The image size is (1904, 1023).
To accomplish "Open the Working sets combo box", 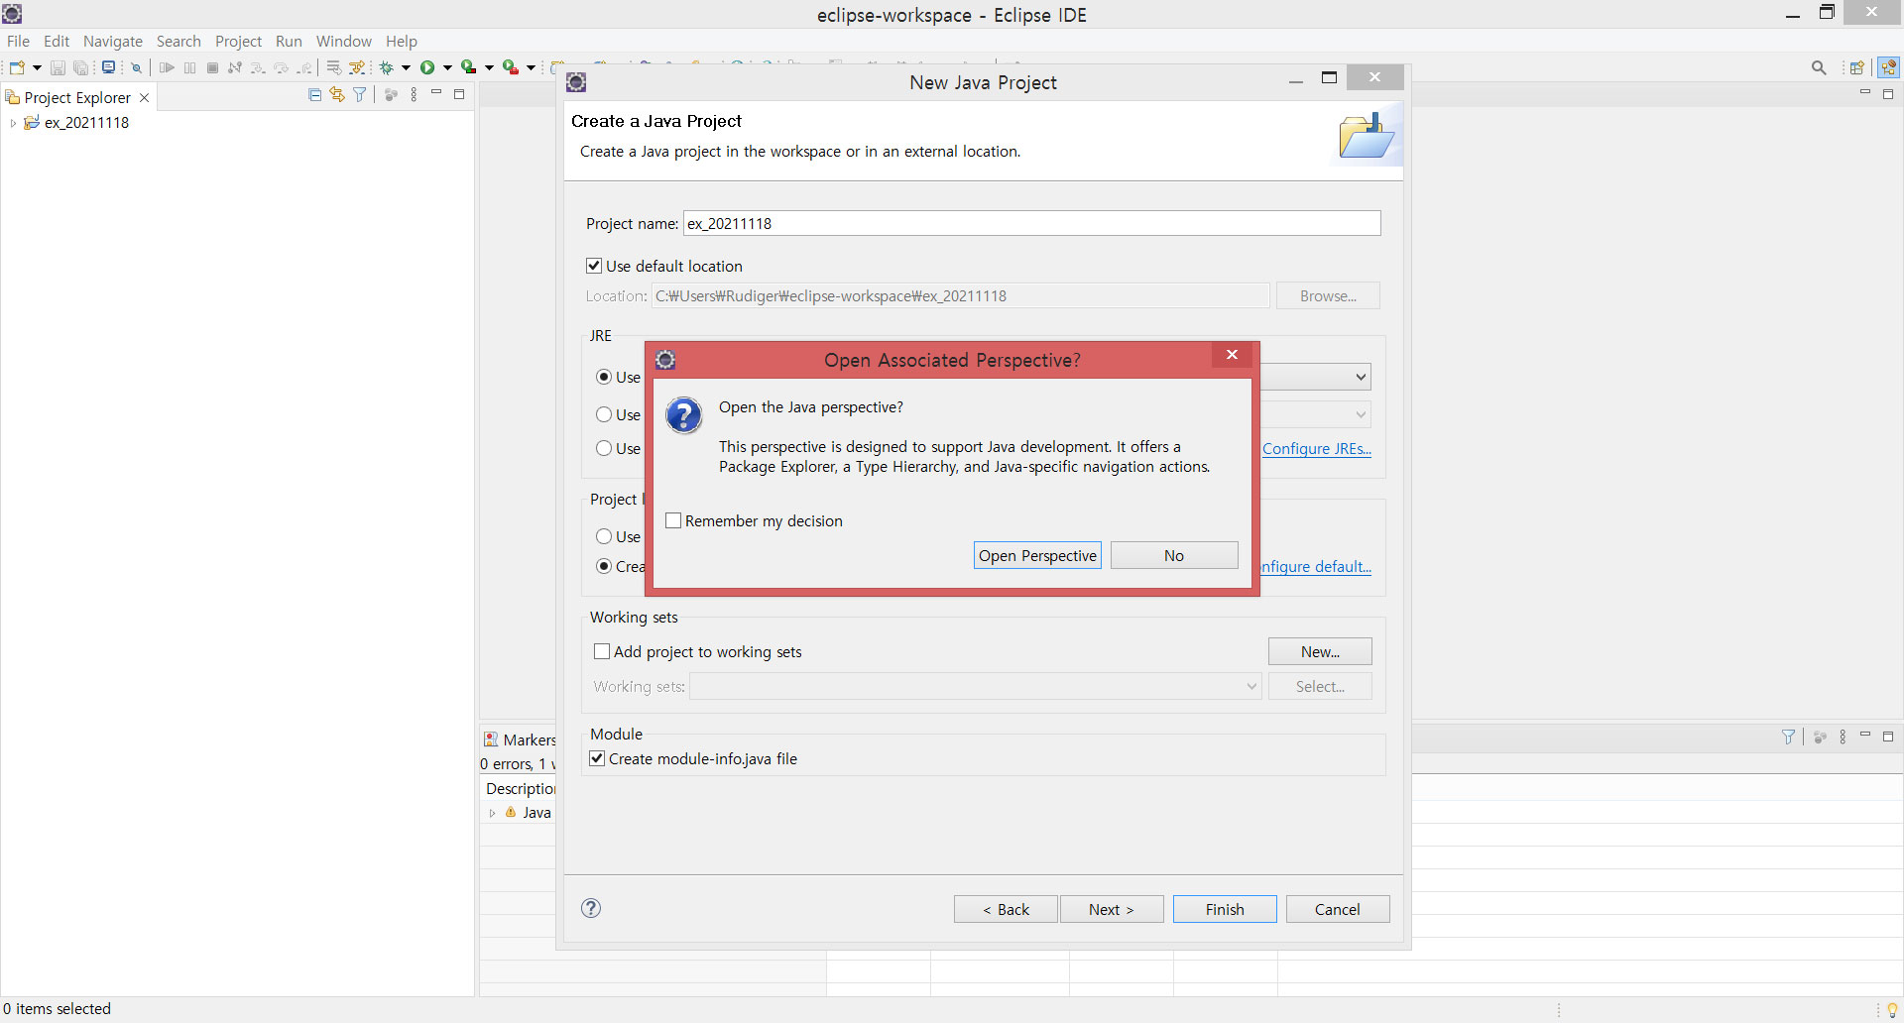I will click(976, 686).
